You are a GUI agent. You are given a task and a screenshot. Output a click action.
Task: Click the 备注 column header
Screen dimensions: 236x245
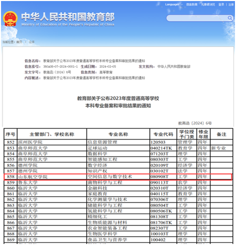[x=222, y=134]
